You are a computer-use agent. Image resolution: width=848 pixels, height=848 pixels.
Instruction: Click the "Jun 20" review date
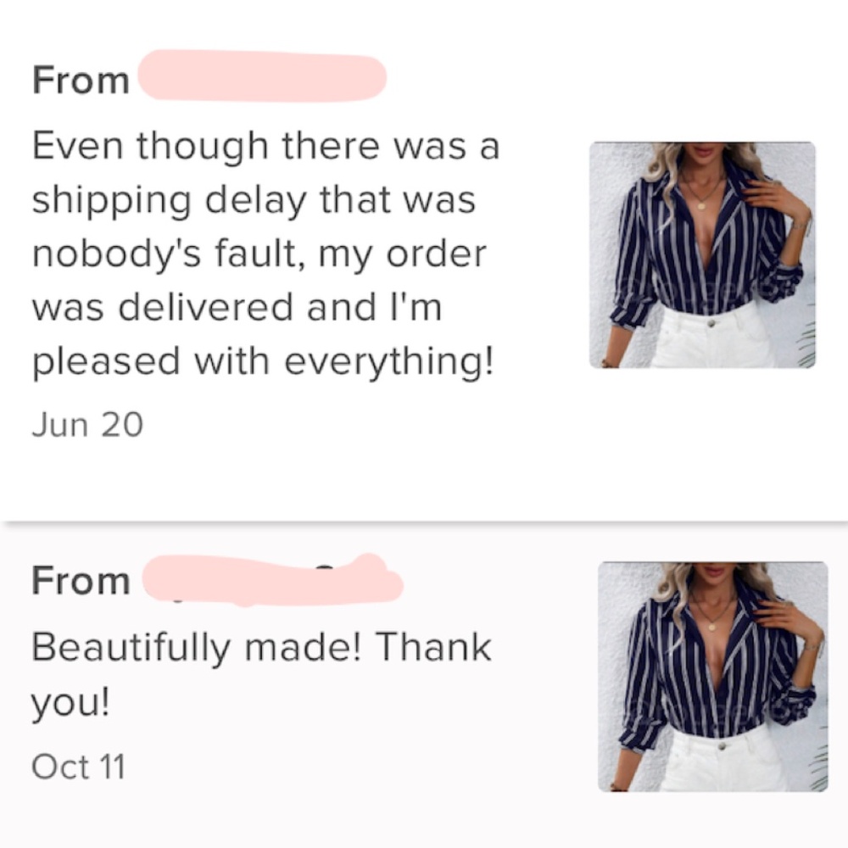point(87,424)
